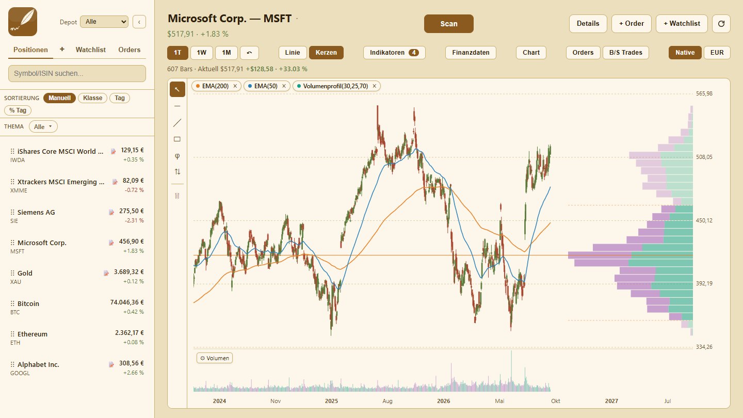Remove the EMA(200) indicator chip
The width and height of the screenshot is (743, 418).
[x=235, y=86]
